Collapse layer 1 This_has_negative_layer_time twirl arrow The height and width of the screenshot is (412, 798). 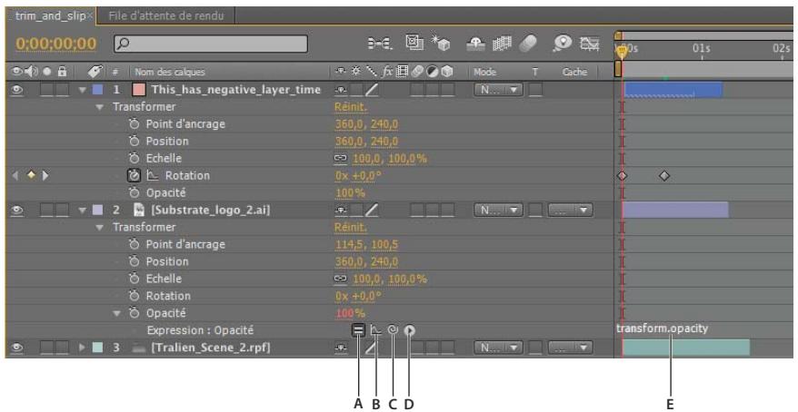pyautogui.click(x=83, y=91)
